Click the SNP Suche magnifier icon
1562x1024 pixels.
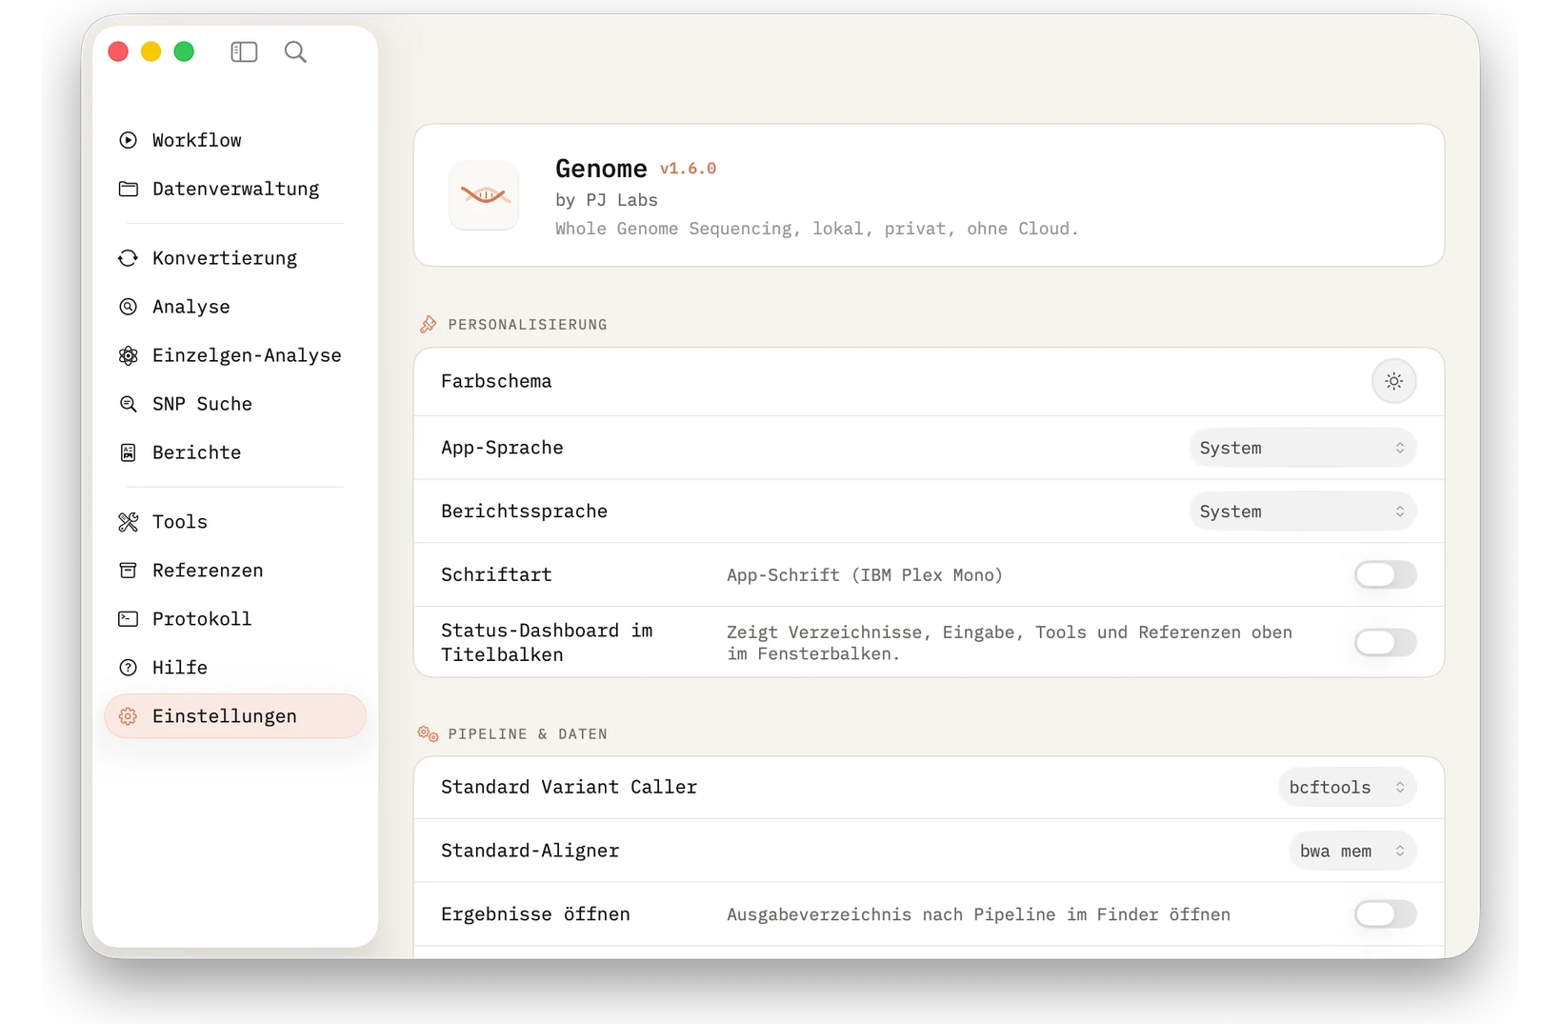click(x=128, y=404)
